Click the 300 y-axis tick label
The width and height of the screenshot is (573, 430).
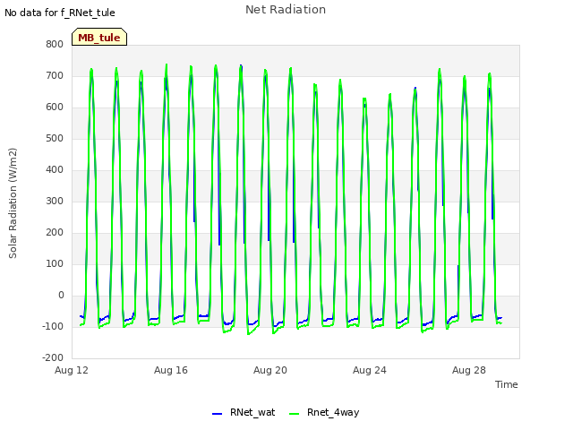coord(55,201)
